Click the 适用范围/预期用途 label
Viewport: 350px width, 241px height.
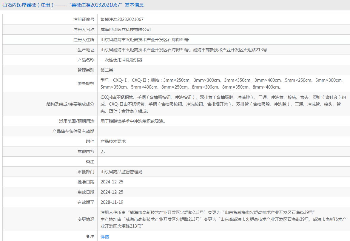point(77,121)
